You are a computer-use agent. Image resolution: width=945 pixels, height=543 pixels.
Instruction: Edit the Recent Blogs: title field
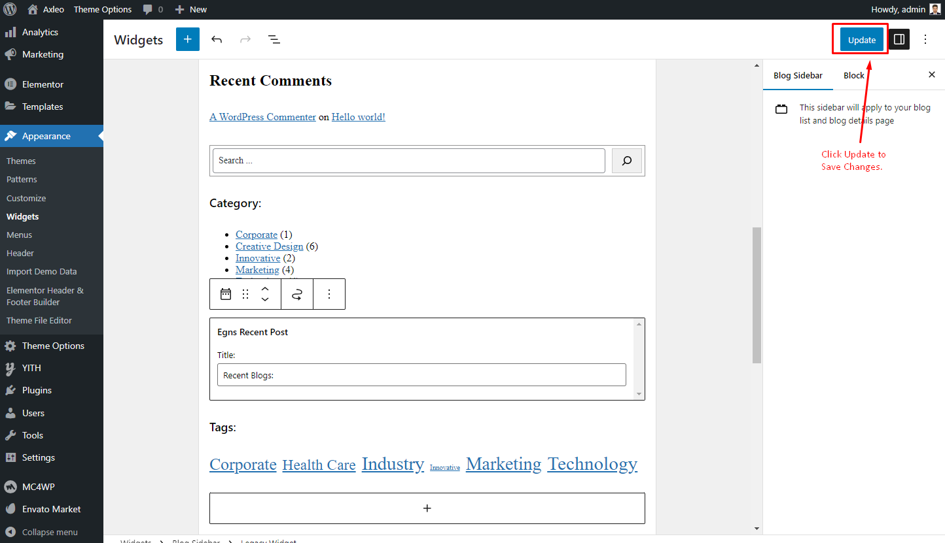(x=421, y=375)
